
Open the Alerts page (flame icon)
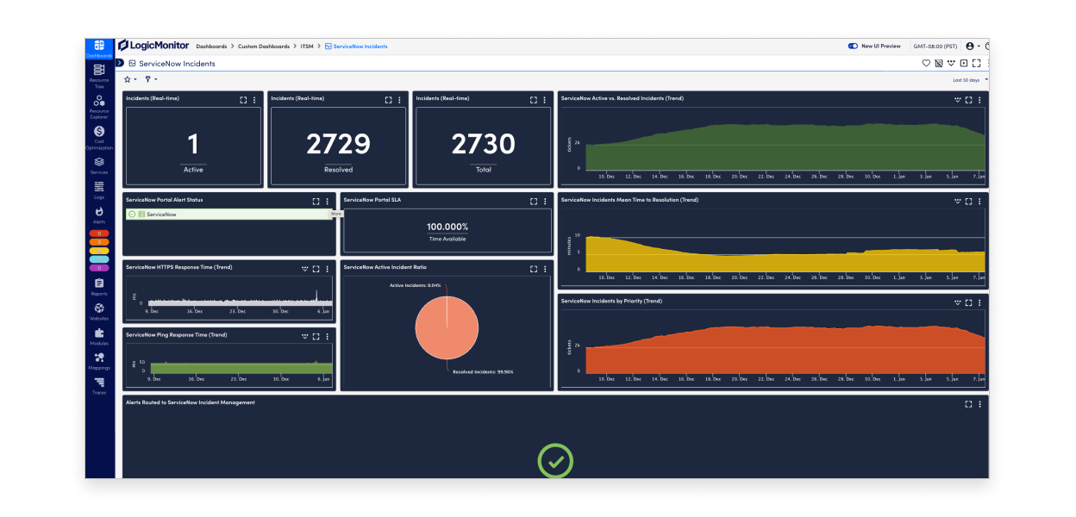[x=99, y=214]
